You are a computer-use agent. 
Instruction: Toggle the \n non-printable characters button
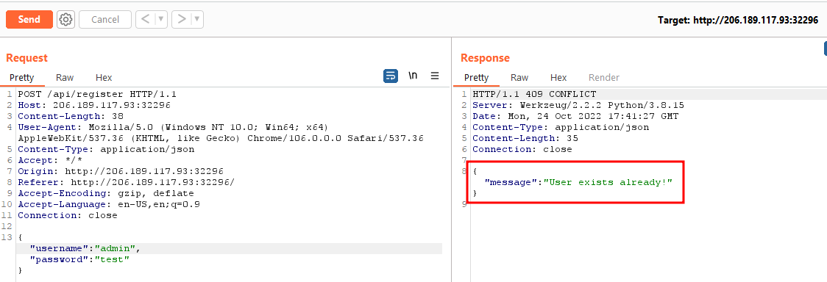coord(413,76)
